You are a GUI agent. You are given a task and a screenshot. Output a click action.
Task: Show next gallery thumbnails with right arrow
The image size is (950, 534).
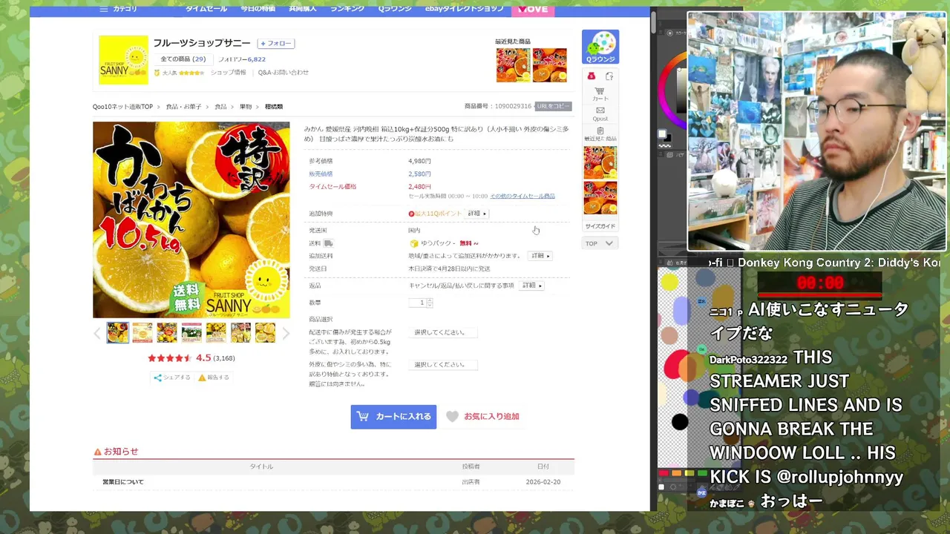[x=286, y=334]
